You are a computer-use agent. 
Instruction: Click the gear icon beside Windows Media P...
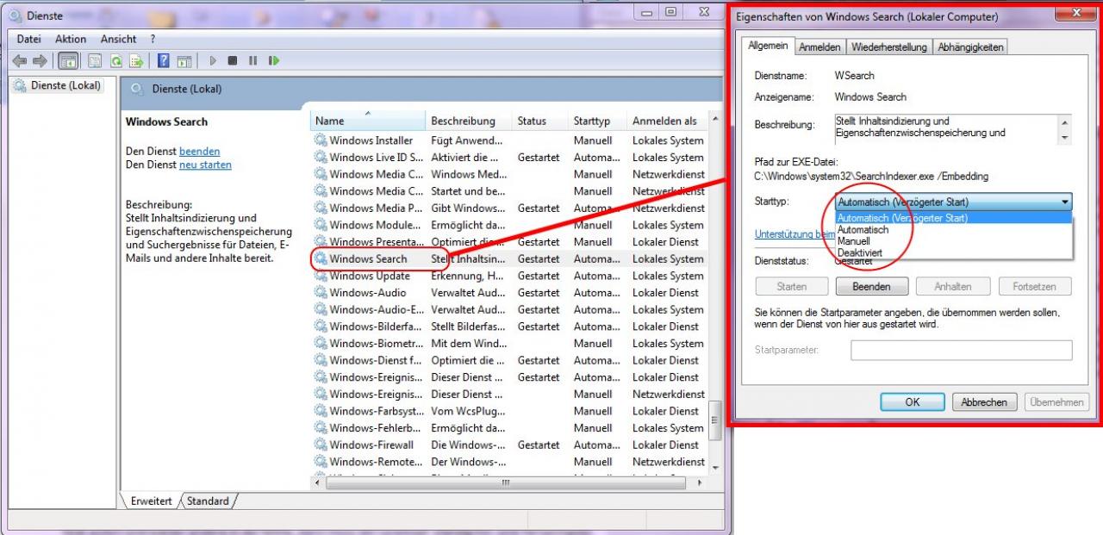pos(321,208)
